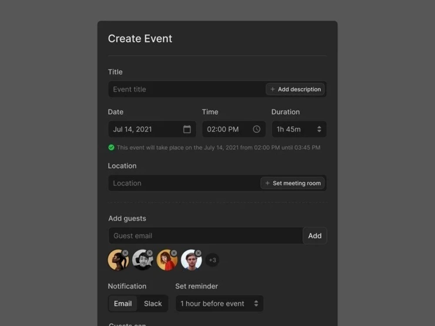
Task: Select the male guest avatar on white
Action: (x=191, y=260)
